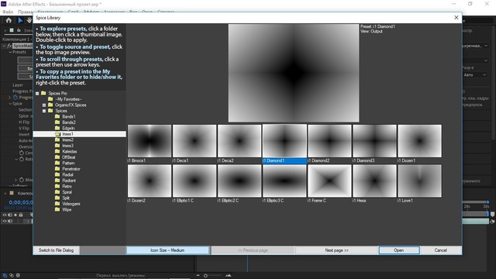496x279 pixels.
Task: Collapse the SpiceMaster effect twirl arrow
Action: pyautogui.click(x=4, y=46)
